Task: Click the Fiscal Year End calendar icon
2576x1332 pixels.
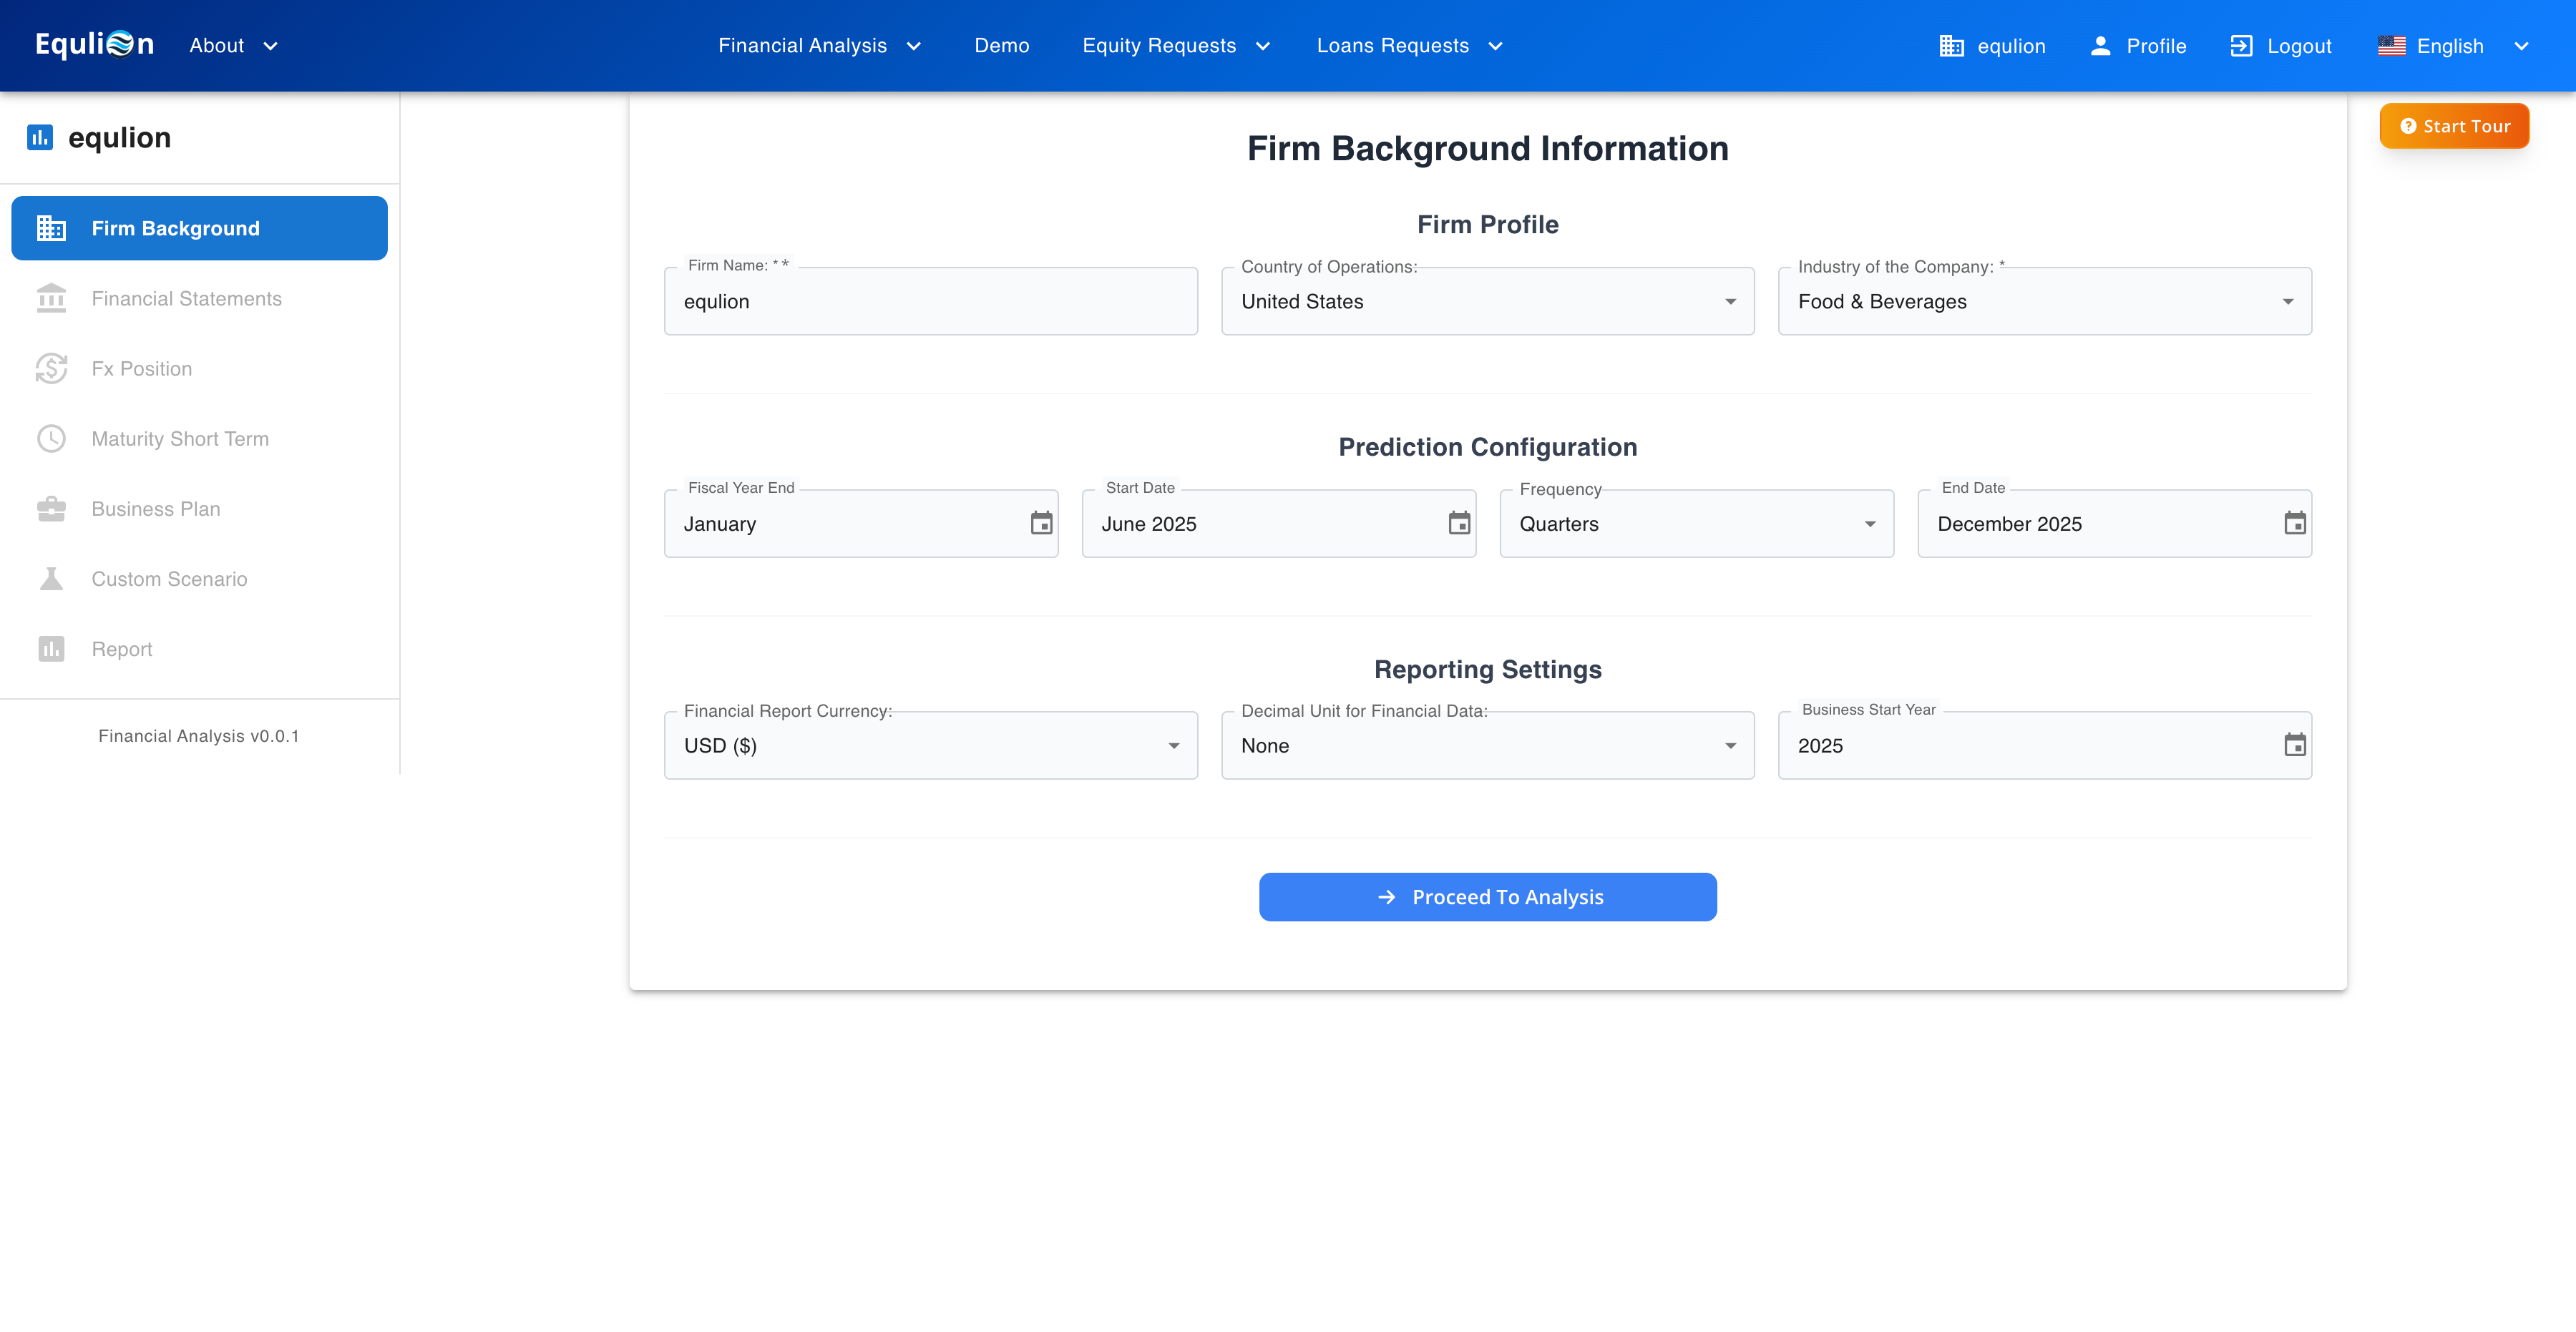Action: (1041, 523)
